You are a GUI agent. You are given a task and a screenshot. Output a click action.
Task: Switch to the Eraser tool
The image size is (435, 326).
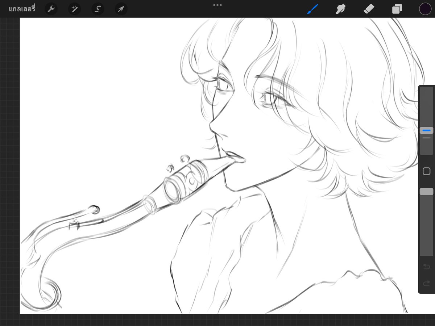click(x=369, y=9)
